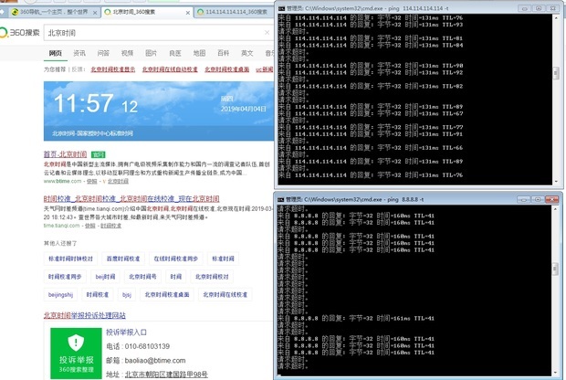Click the green 官网 badge
566x380 pixels.
tap(99, 154)
